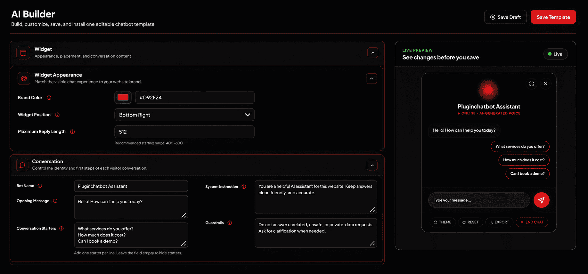Click the red bot avatar orb

tap(488, 90)
